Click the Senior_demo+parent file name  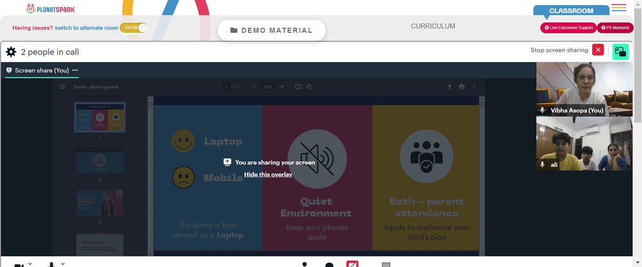click(96, 86)
